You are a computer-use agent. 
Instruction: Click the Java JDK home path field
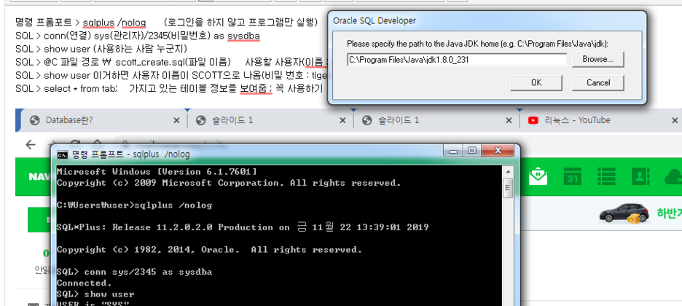[457, 60]
